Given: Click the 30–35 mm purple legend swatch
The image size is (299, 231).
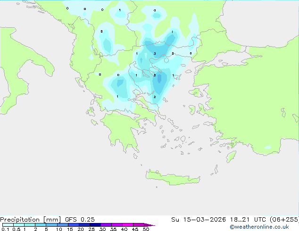Looking at the screenshot, I should [x=106, y=225].
